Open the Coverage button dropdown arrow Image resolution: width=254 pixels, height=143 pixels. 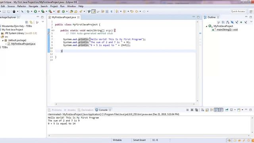(46, 12)
